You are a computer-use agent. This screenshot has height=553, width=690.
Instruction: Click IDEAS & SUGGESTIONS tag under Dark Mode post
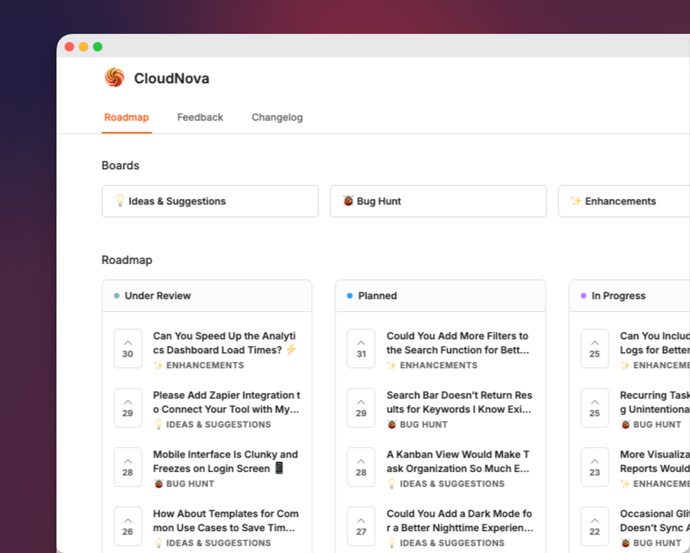coord(446,543)
